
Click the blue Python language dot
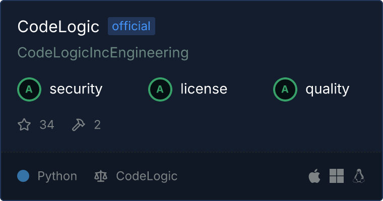tap(23, 176)
